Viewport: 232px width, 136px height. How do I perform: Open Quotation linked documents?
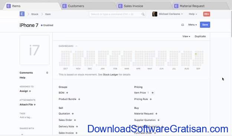pyautogui.click(x=64, y=114)
